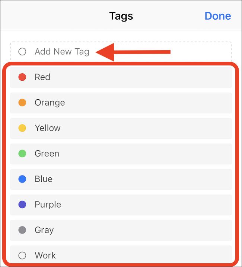Image resolution: width=242 pixels, height=267 pixels.
Task: Click the empty circle beside Add New Tag
Action: (x=22, y=52)
